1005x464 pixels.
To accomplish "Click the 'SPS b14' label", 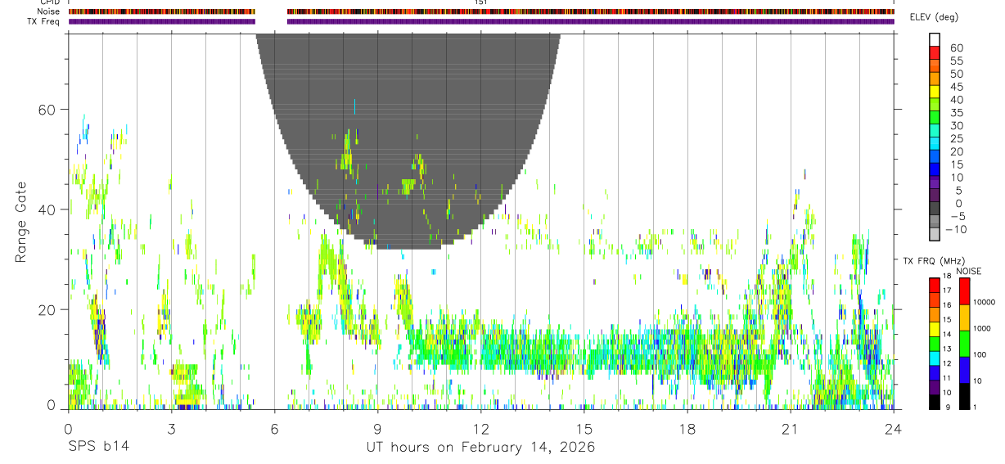I will click(x=98, y=448).
